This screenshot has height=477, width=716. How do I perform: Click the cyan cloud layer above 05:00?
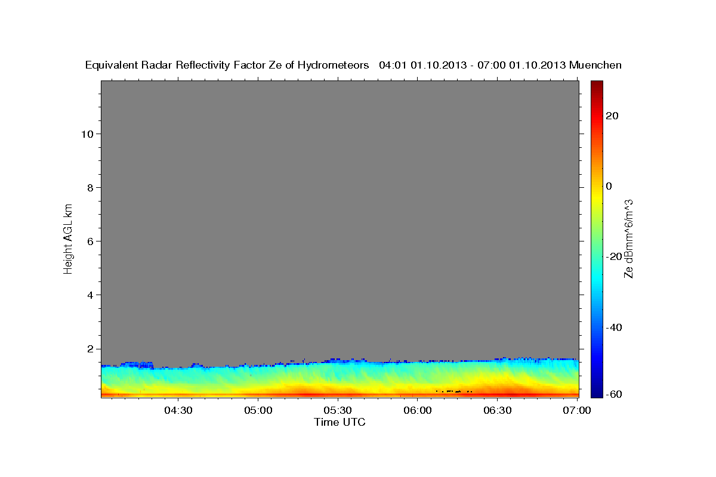tap(258, 371)
